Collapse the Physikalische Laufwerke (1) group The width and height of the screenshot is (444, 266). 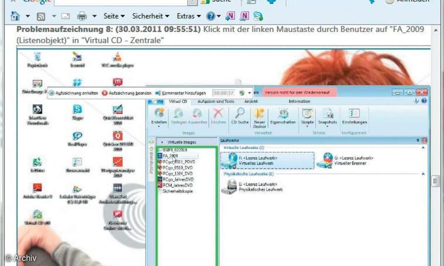423,174
